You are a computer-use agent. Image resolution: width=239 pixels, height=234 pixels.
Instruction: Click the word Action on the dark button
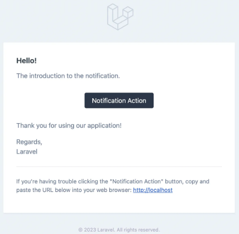click(x=137, y=101)
